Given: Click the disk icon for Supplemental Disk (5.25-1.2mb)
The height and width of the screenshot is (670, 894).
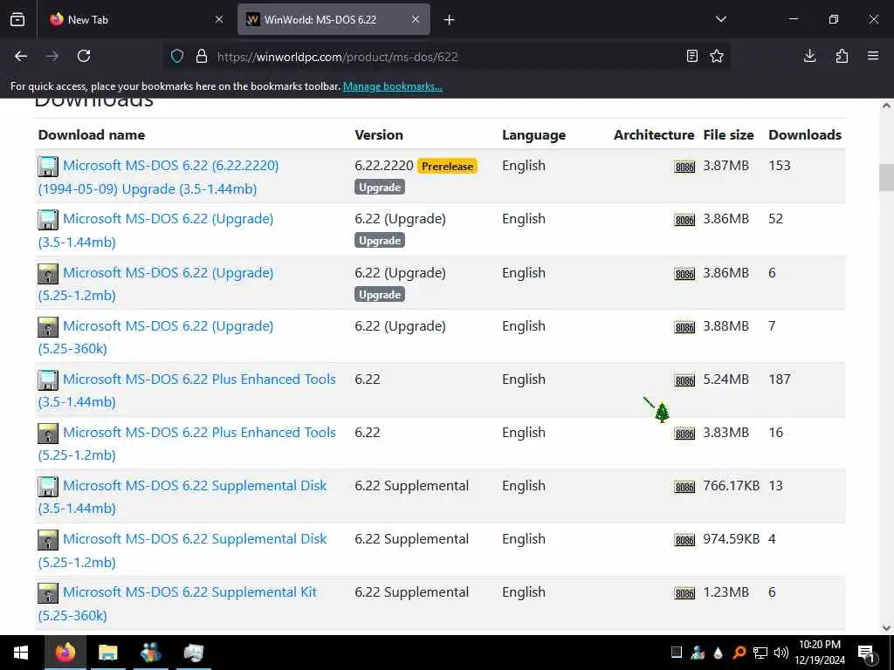Looking at the screenshot, I should point(48,539).
